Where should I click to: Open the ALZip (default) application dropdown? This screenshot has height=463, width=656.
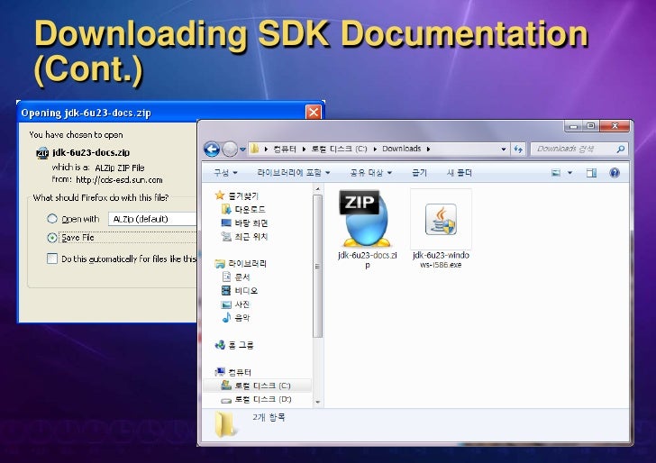click(x=152, y=219)
